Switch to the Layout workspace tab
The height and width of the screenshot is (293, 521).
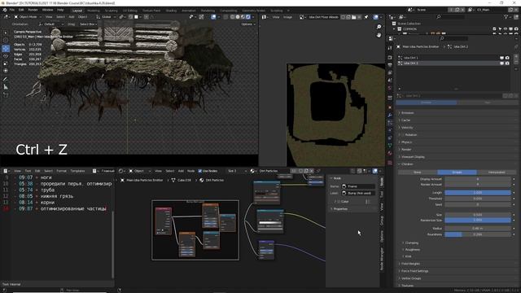77,11
